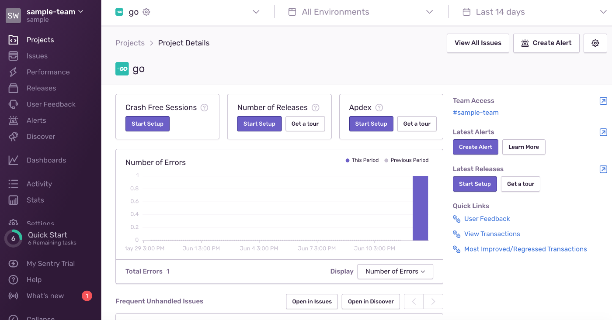This screenshot has width=612, height=320.
Task: Click the My Sentry Trial icon
Action: click(13, 264)
